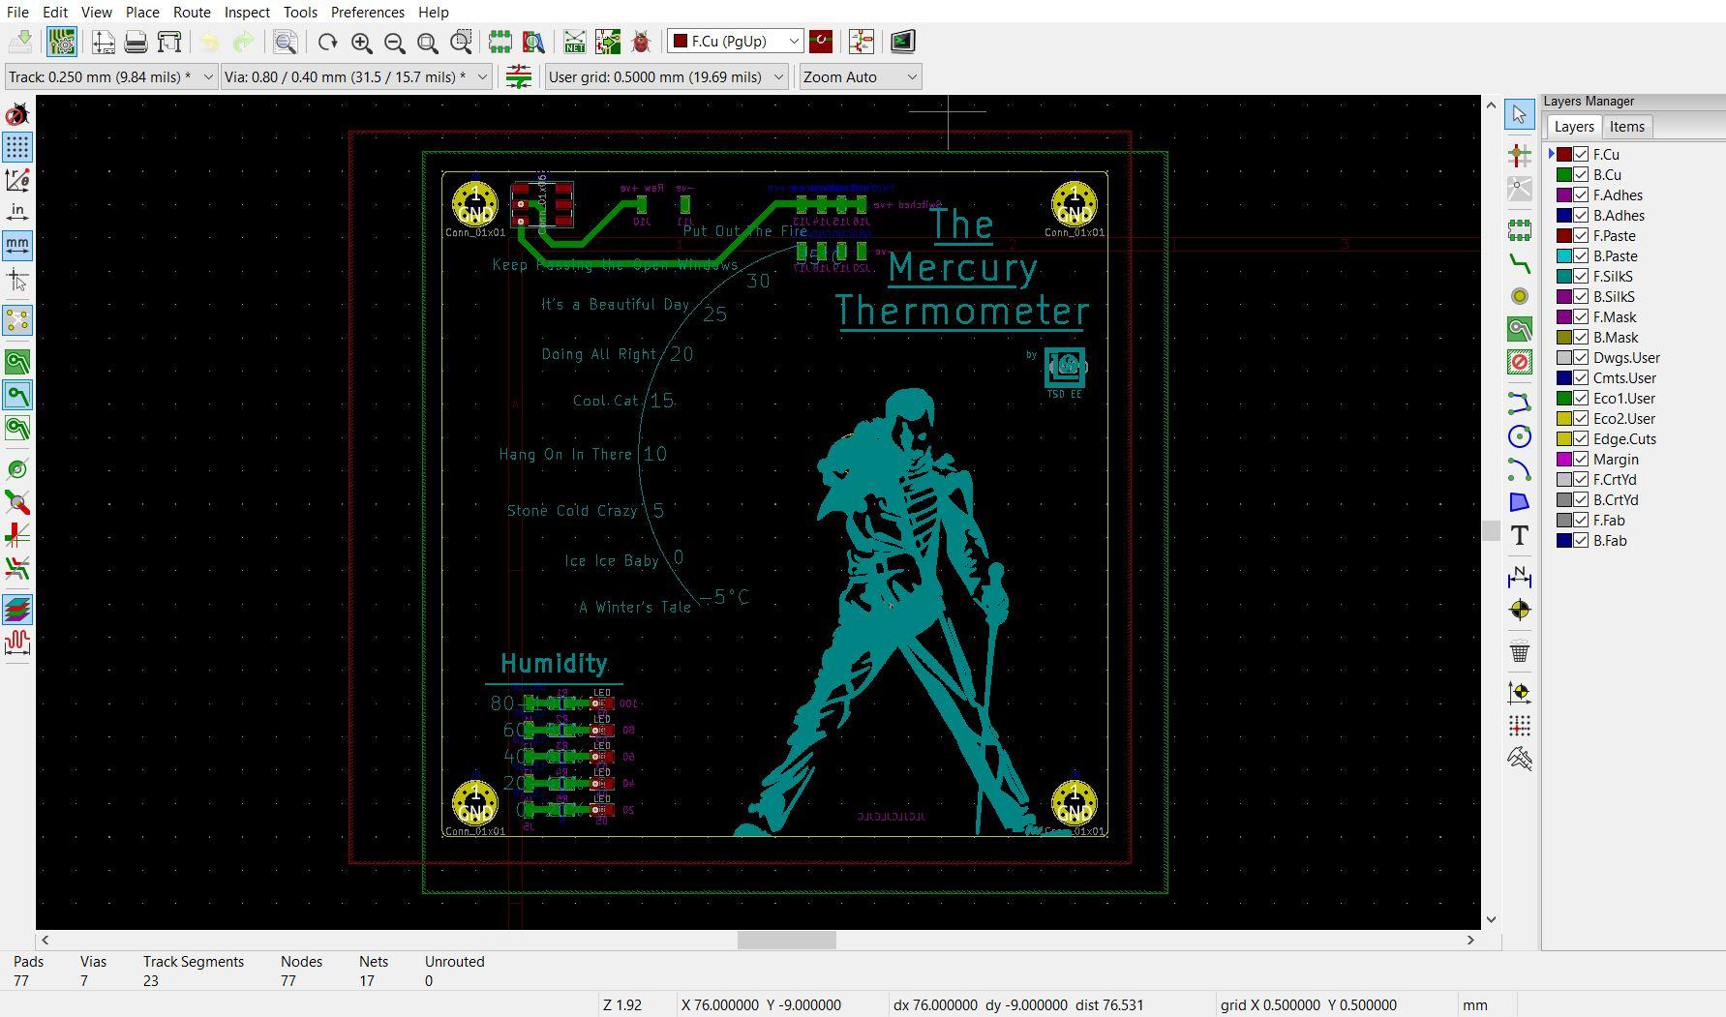Screen dimensions: 1726x1017
Task: Toggle the layers manager visibility icon
Action: [x=17, y=610]
